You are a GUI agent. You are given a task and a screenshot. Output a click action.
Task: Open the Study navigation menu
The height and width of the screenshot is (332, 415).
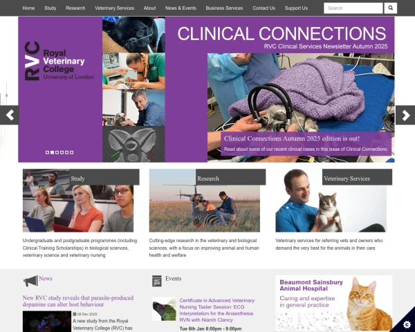[x=50, y=8]
